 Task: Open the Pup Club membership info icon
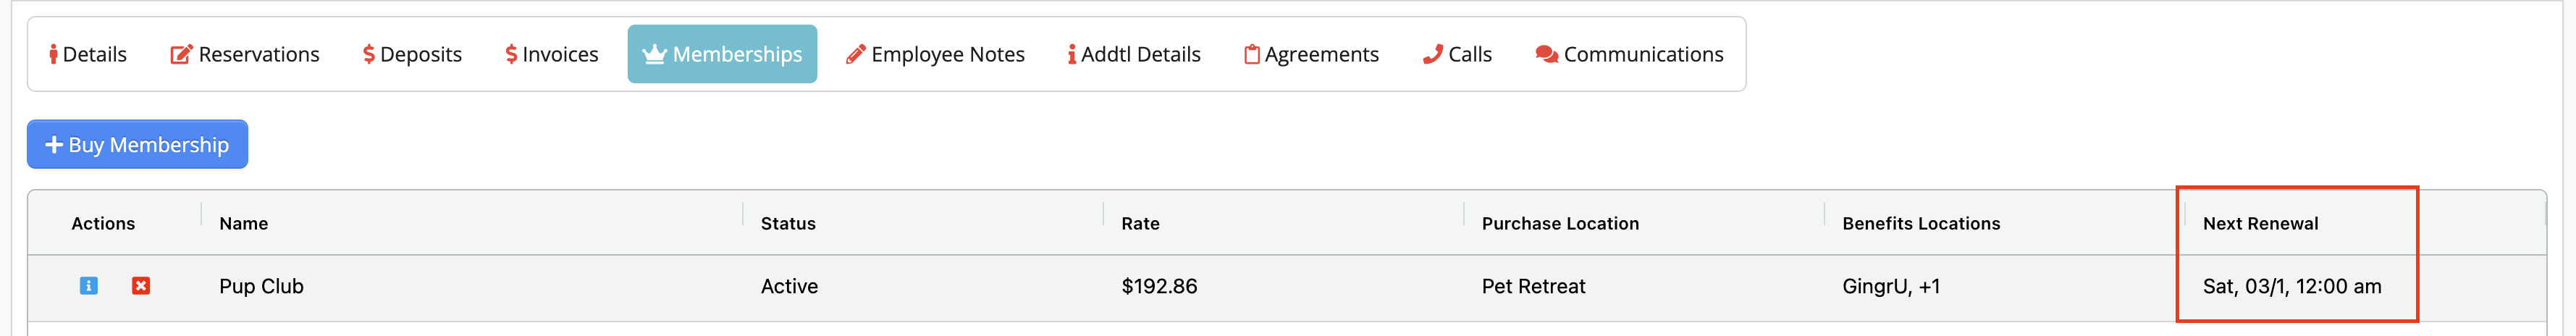coord(88,286)
